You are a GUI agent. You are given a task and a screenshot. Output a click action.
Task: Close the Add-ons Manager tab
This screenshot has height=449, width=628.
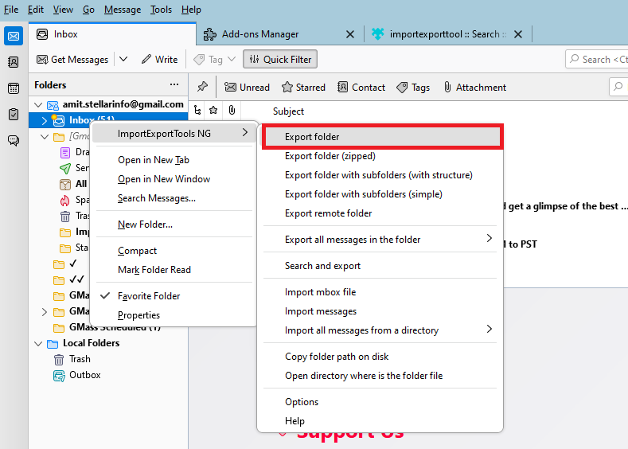pyautogui.click(x=350, y=34)
